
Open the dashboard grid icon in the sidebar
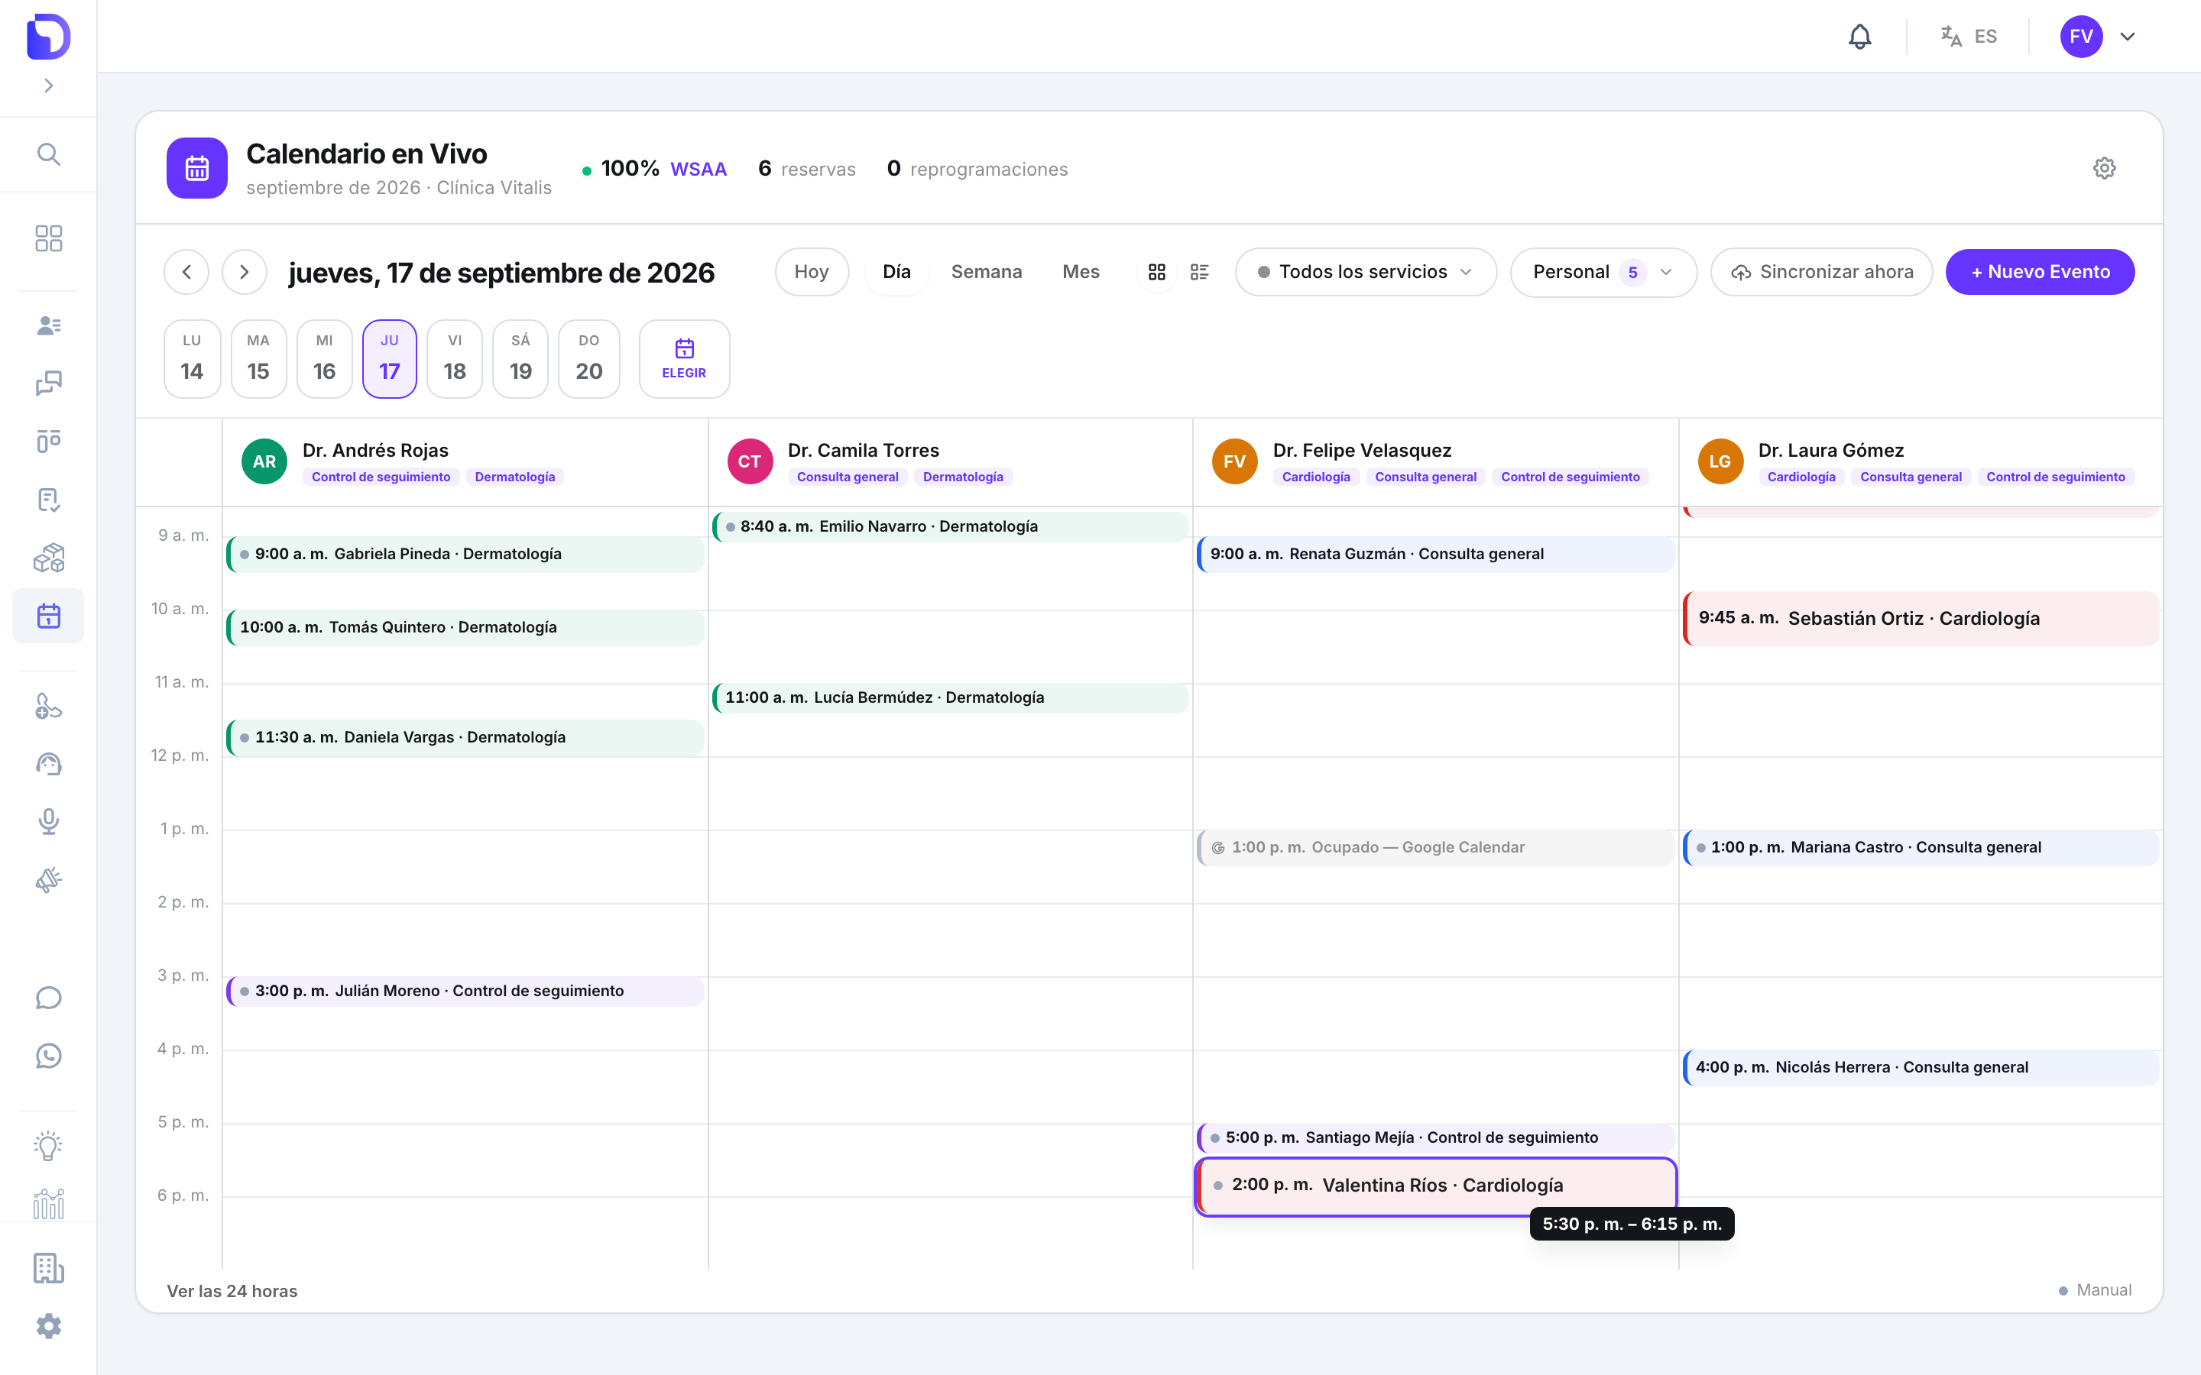[48, 238]
